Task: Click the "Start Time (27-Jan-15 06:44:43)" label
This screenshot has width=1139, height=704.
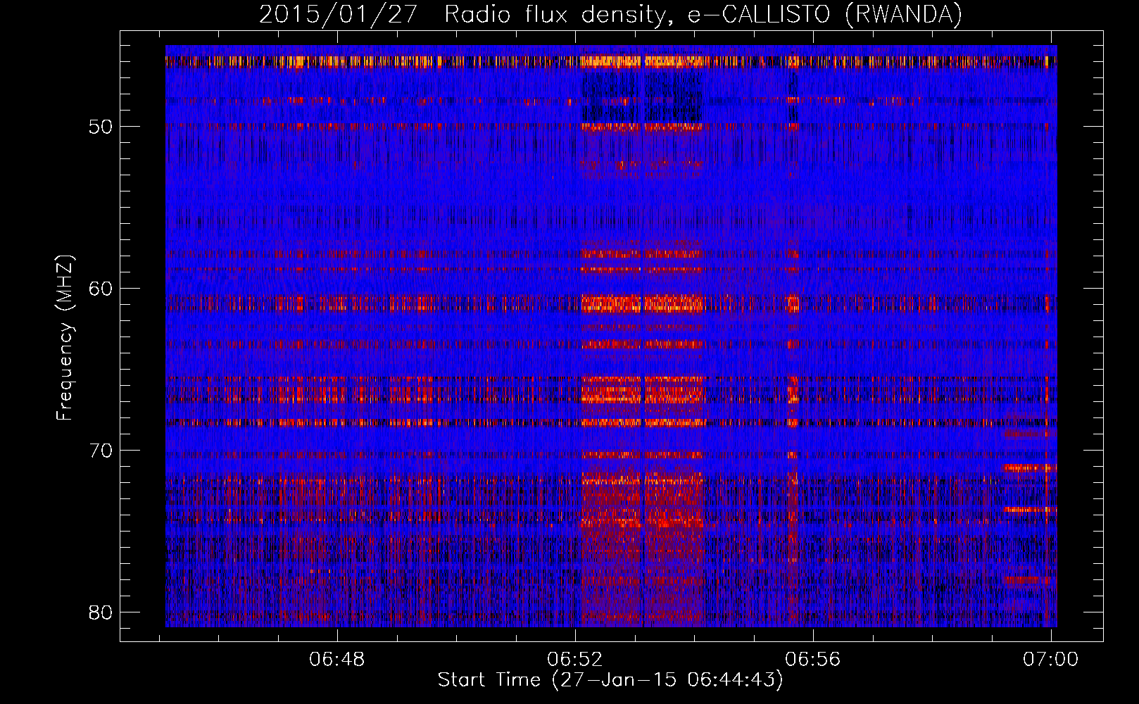Action: 610,680
